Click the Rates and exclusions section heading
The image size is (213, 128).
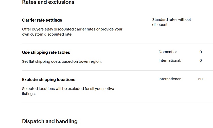(x=48, y=3)
